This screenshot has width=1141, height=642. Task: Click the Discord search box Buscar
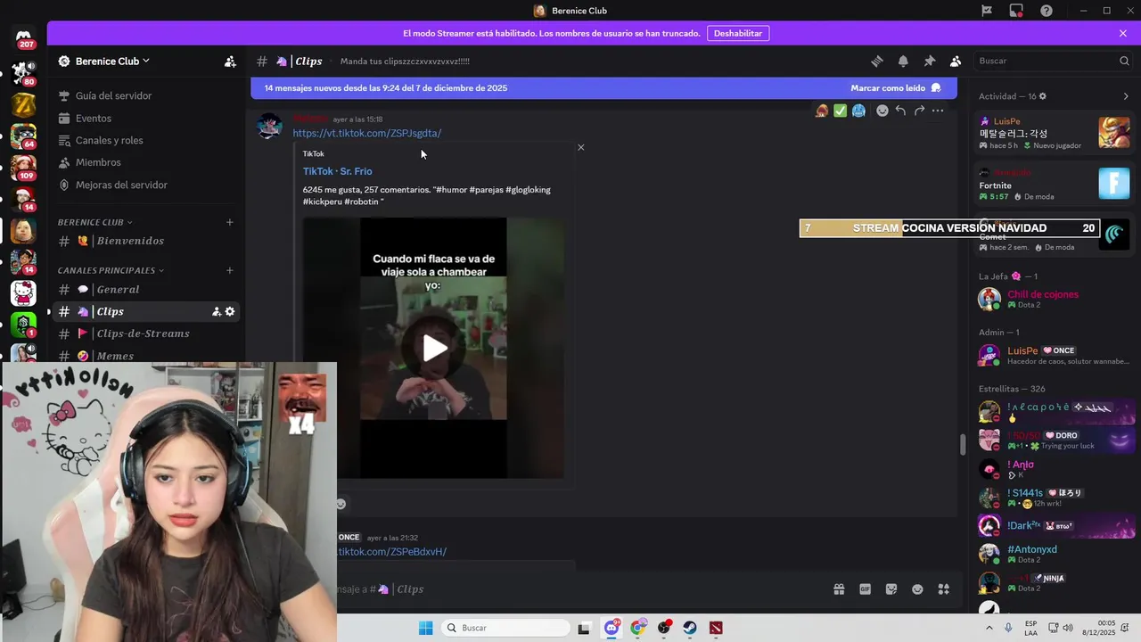[x=1054, y=61]
